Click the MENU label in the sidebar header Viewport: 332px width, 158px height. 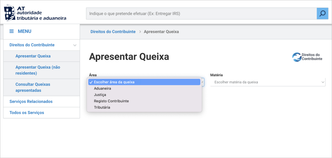coord(24,31)
